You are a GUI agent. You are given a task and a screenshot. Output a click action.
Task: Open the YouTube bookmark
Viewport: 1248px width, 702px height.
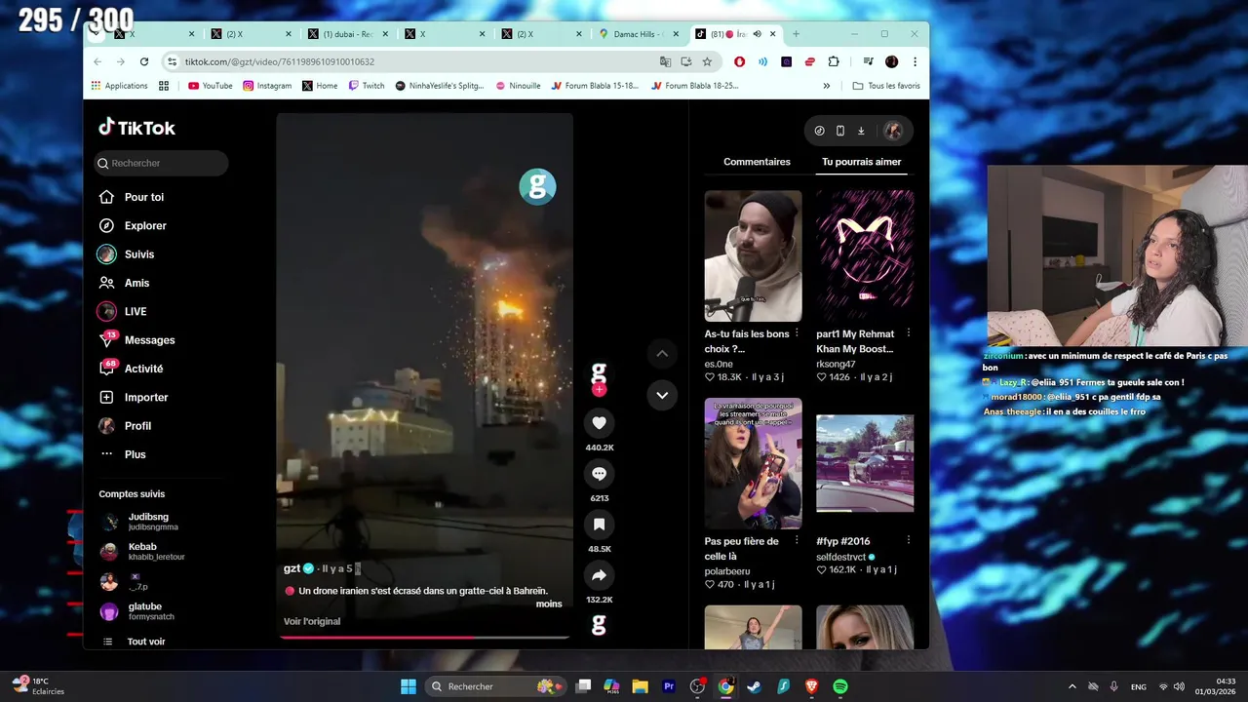coord(210,86)
